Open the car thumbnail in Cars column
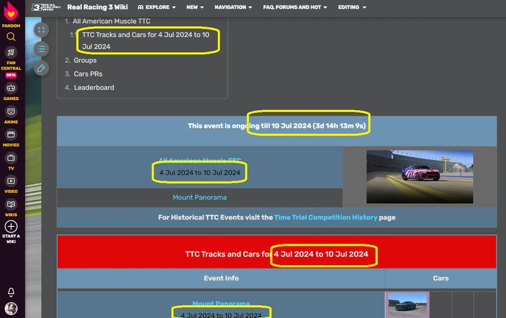This screenshot has width=506, height=318. [x=407, y=305]
